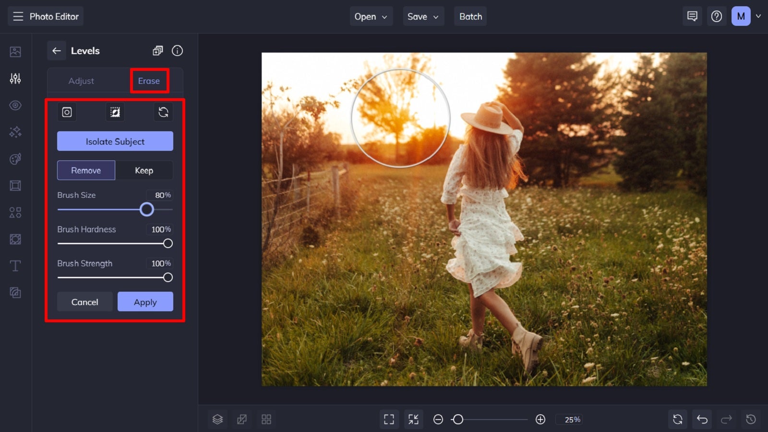
Task: Select the Adjustments tool in the left sidebar
Action: (15, 78)
